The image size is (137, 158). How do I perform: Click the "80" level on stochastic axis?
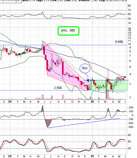(x=129, y=135)
